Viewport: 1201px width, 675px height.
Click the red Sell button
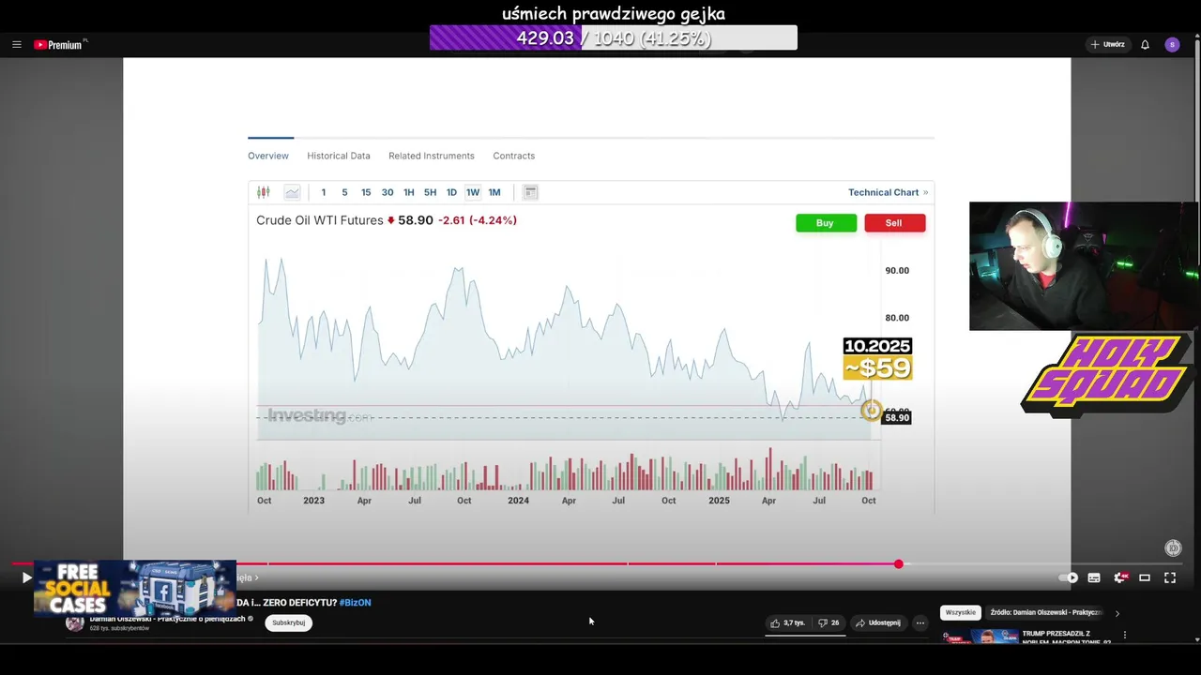click(894, 223)
